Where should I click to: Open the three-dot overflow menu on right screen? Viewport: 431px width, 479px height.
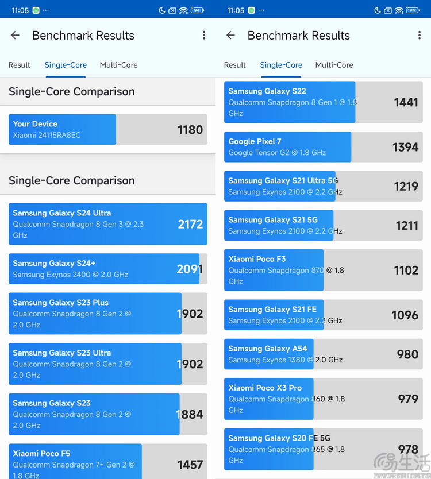click(x=419, y=36)
